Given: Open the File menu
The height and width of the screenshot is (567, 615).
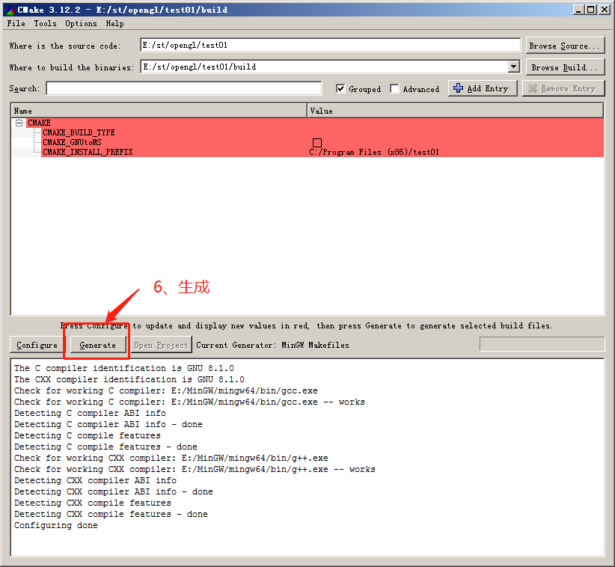Looking at the screenshot, I should 16,23.
